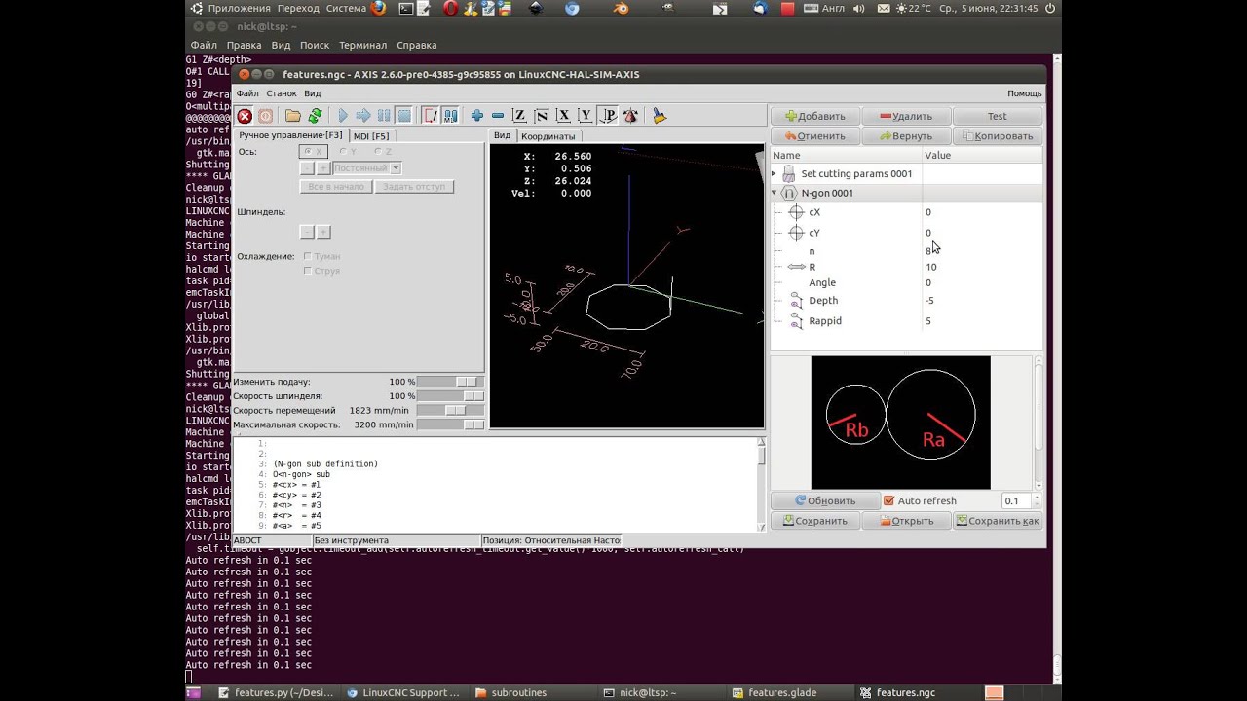Screen dimensions: 1247x701
Task: Click the Вернуть button
Action: pos(906,136)
